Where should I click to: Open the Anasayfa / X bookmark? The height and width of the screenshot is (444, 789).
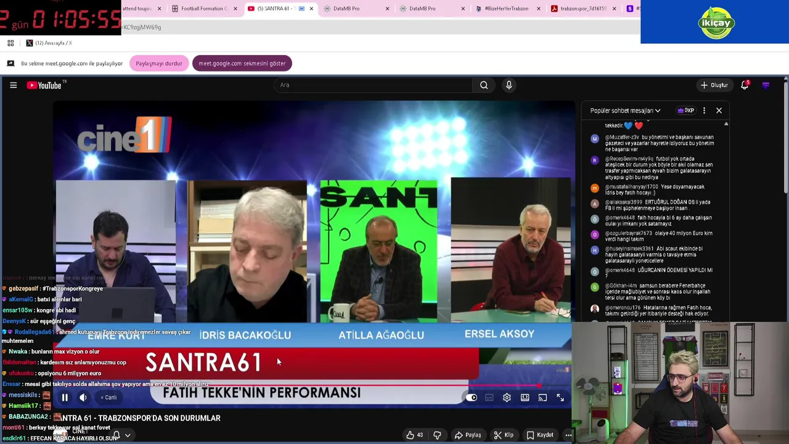49,43
